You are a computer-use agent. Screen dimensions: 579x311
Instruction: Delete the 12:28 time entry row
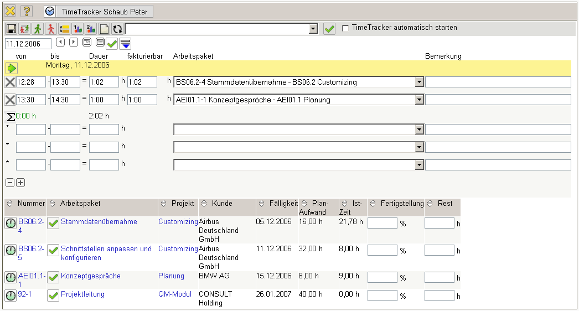10,82
